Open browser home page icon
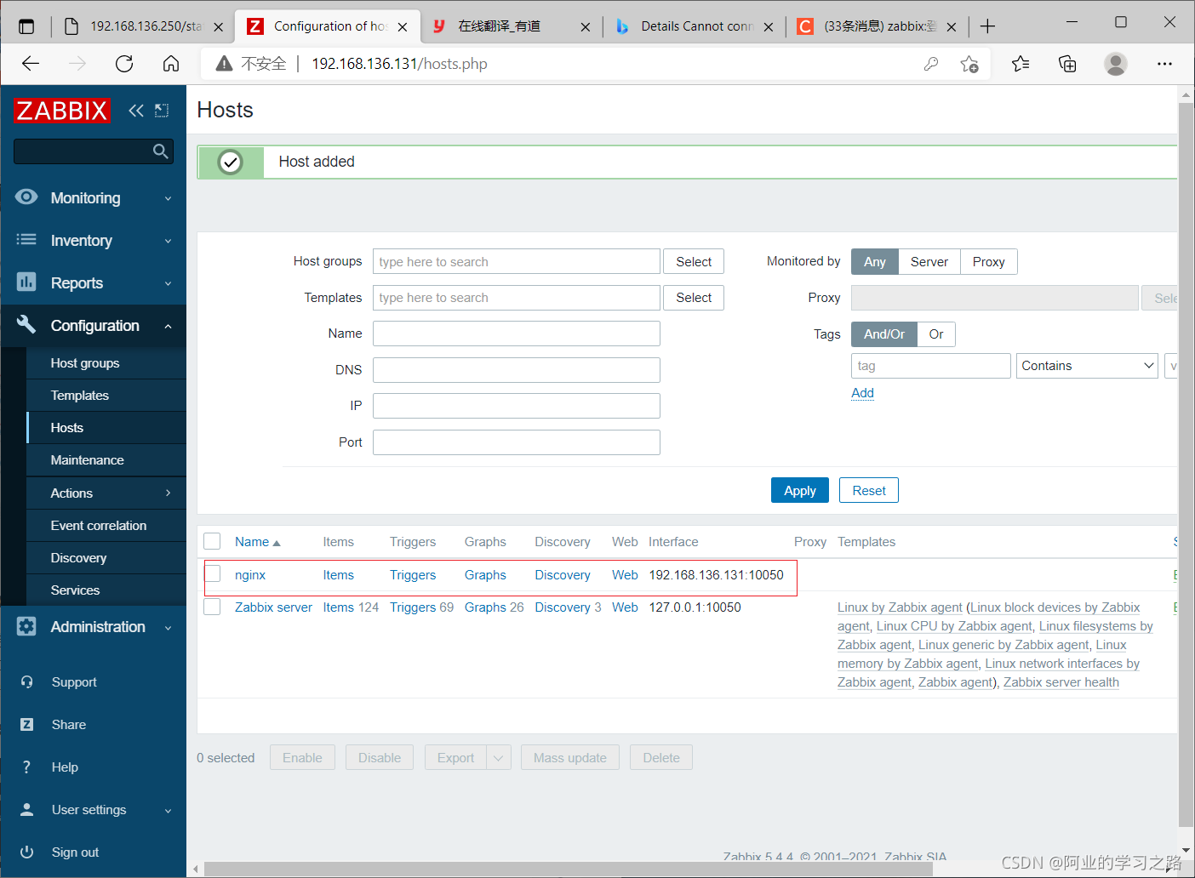The image size is (1195, 878). (x=171, y=64)
